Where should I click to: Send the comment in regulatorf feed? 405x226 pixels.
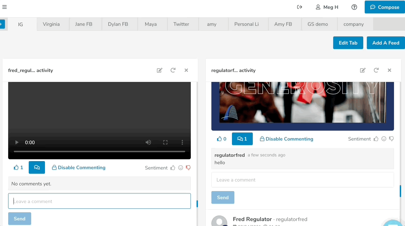[223, 197]
